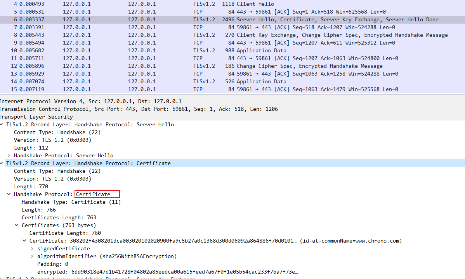Collapse the www.chrono.com Certificate node

coord(24,241)
